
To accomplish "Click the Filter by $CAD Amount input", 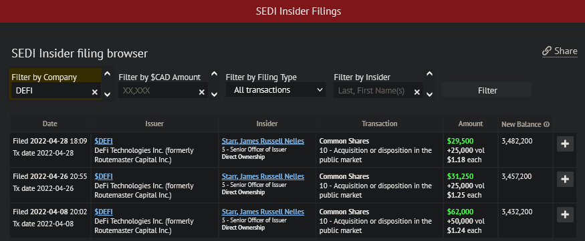I will (158, 91).
